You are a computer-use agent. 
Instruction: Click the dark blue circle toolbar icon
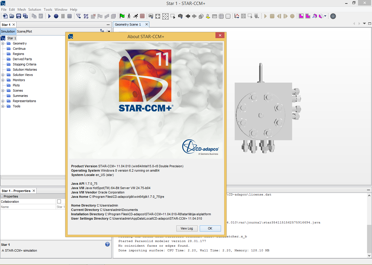[x=56, y=16]
